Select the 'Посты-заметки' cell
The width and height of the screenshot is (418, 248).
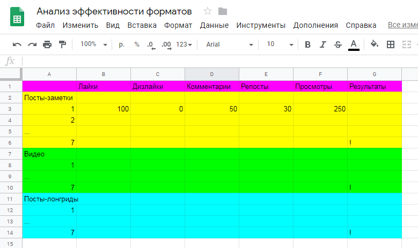click(x=49, y=97)
